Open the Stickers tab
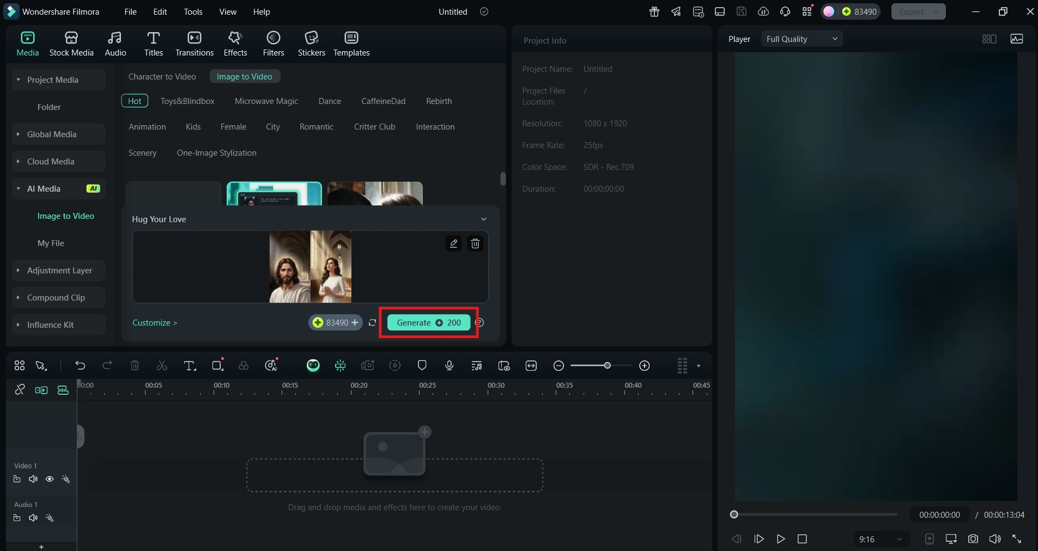The height and width of the screenshot is (551, 1038). pos(312,44)
